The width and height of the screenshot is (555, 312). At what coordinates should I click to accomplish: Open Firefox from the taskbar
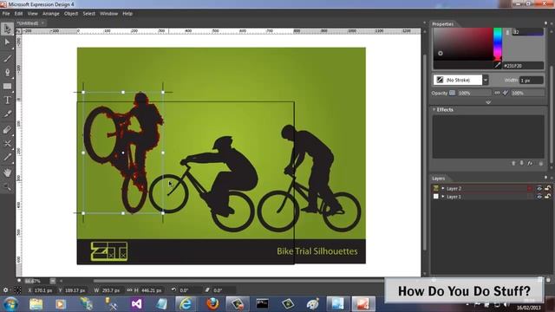[212, 304]
